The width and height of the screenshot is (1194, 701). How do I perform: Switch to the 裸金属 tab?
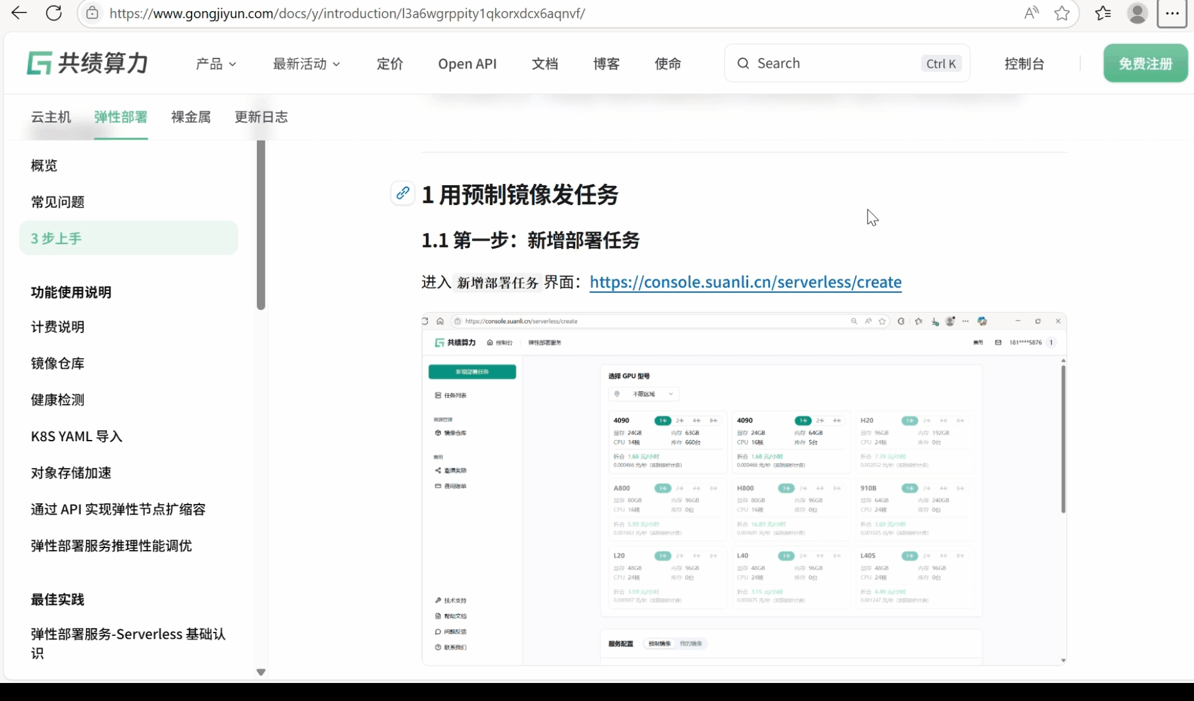pos(191,117)
